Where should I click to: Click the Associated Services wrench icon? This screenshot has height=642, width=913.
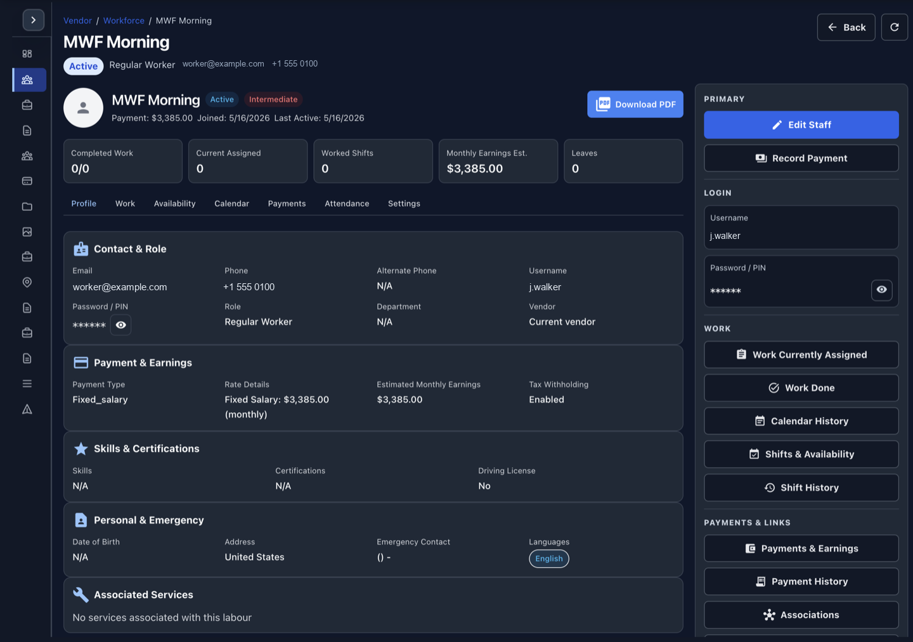(81, 594)
